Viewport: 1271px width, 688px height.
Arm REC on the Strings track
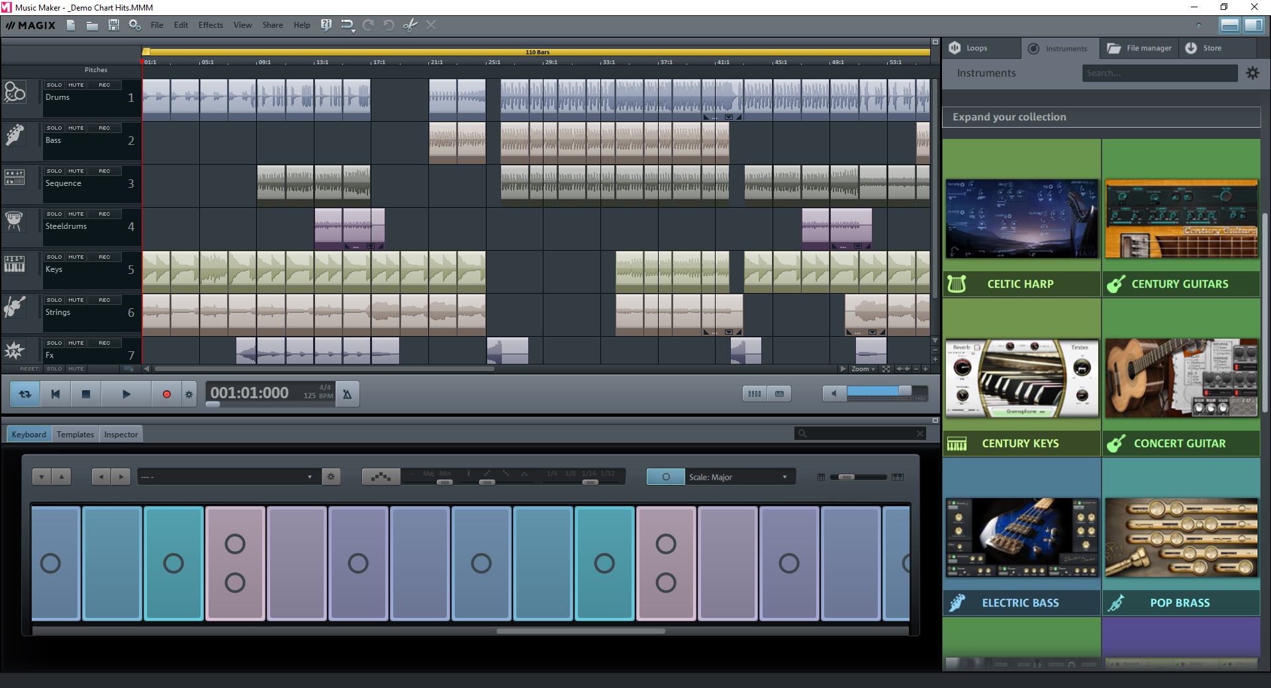click(105, 300)
